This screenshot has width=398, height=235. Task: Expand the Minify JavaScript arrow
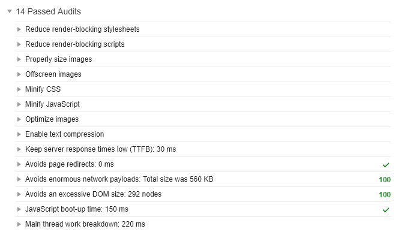click(x=19, y=104)
